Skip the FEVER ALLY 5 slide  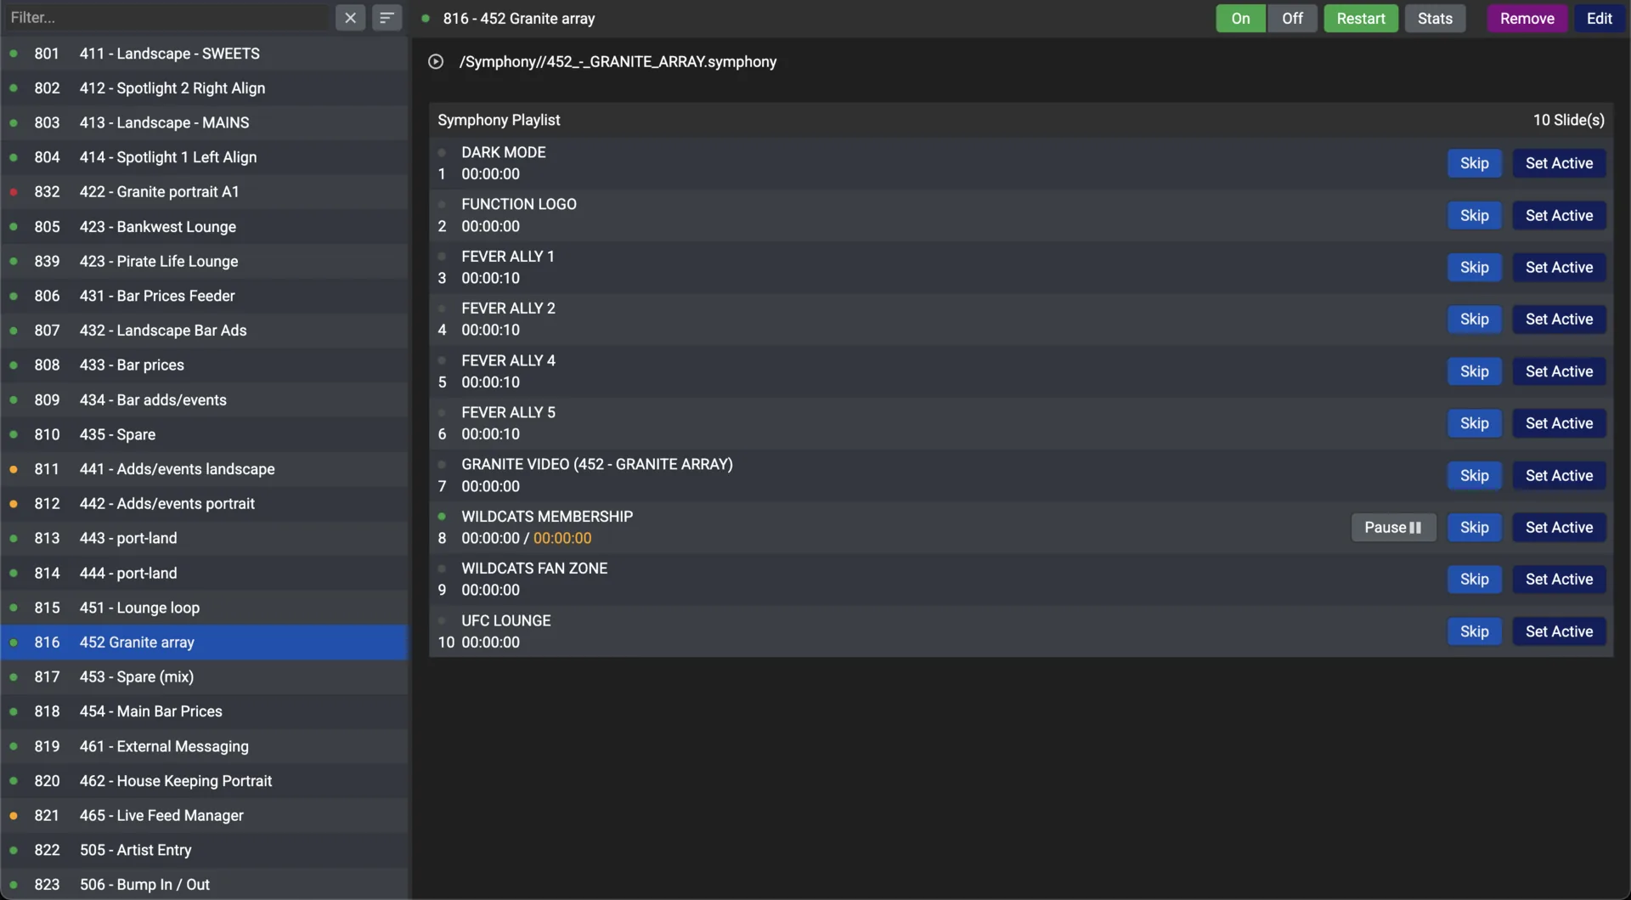coord(1474,423)
